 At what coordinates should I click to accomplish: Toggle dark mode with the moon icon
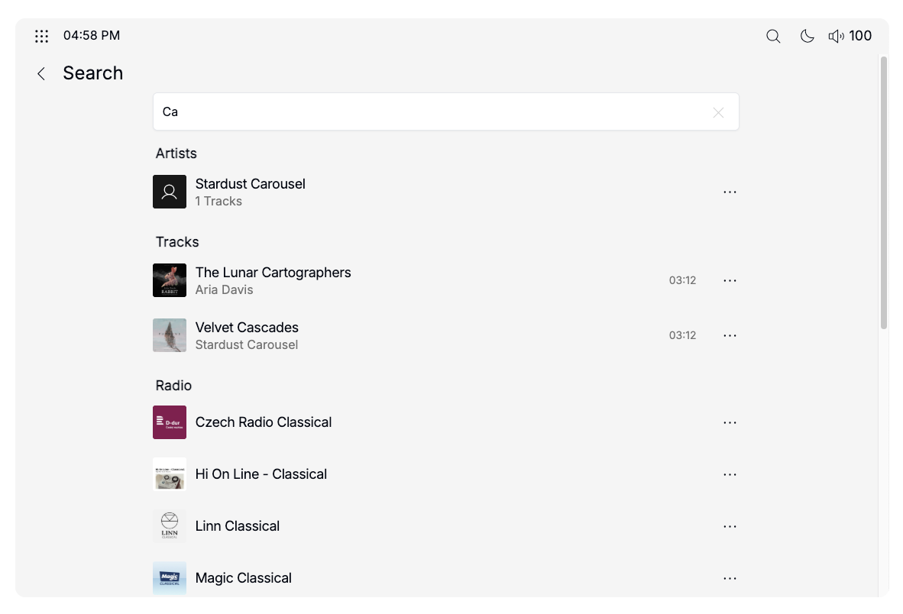point(807,36)
